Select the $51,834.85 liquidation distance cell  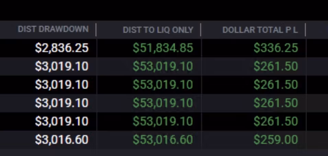click(163, 48)
